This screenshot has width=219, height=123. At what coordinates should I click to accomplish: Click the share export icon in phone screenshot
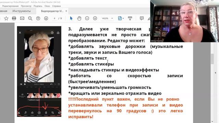pyautogui.click(x=58, y=33)
